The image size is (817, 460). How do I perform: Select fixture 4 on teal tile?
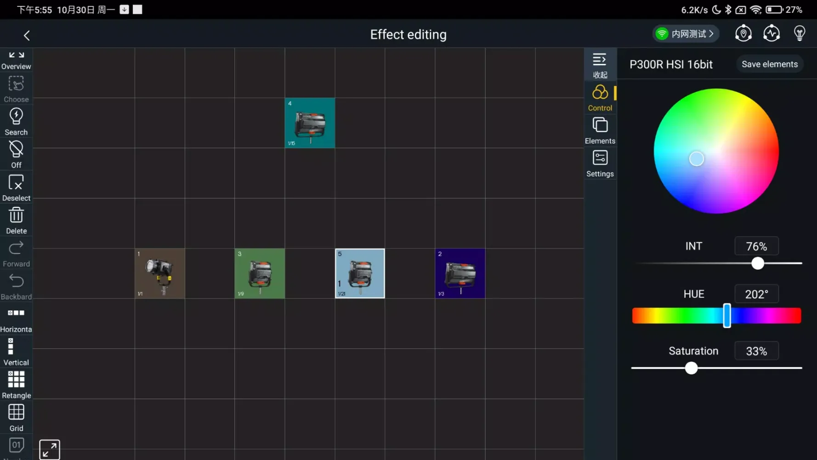point(310,123)
